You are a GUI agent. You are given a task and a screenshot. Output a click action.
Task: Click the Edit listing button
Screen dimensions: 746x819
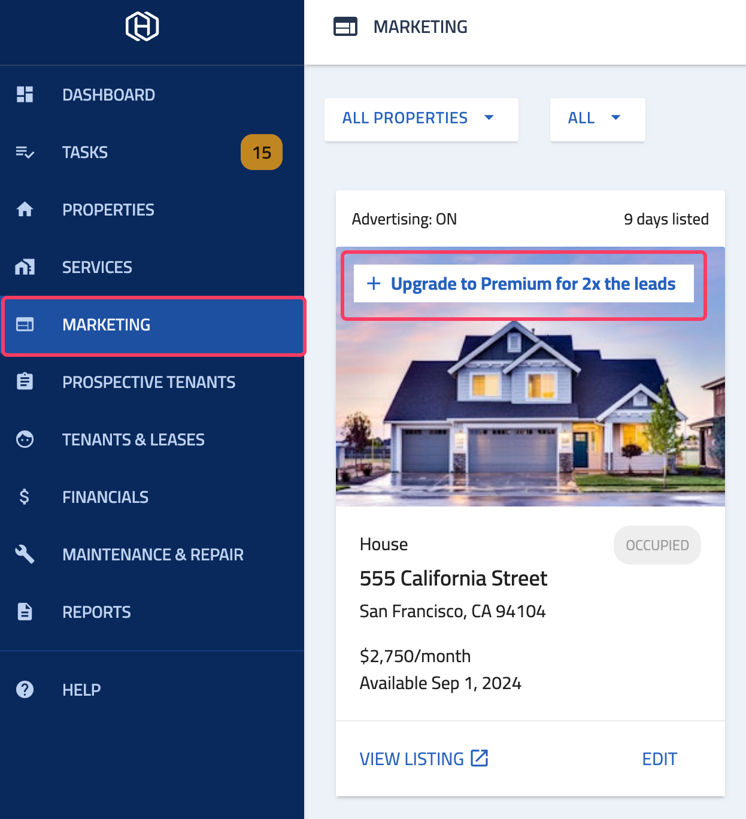point(659,759)
